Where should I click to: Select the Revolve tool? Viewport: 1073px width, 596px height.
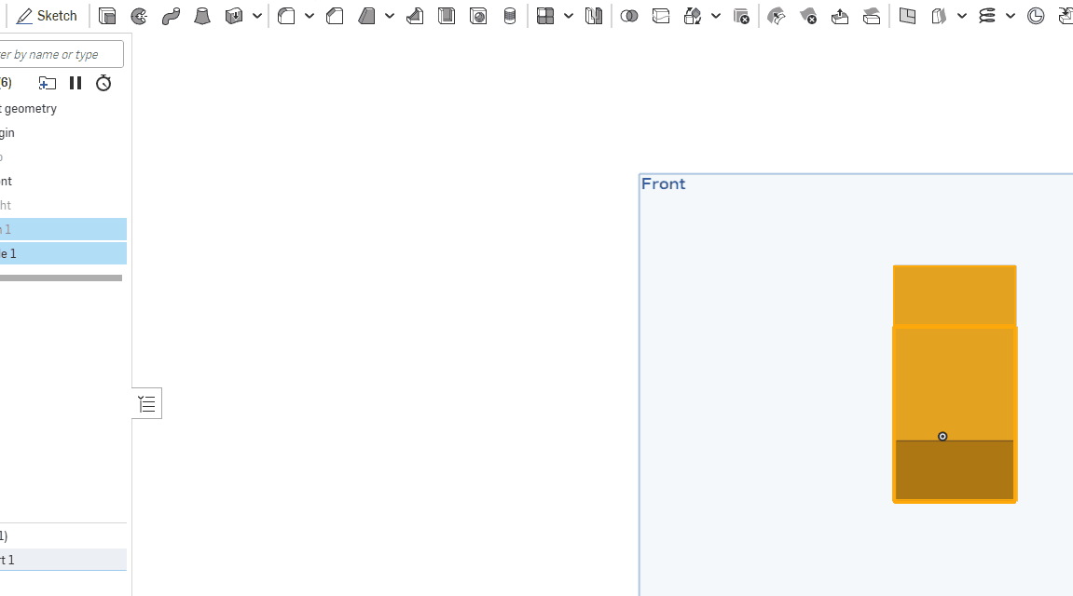click(x=139, y=16)
